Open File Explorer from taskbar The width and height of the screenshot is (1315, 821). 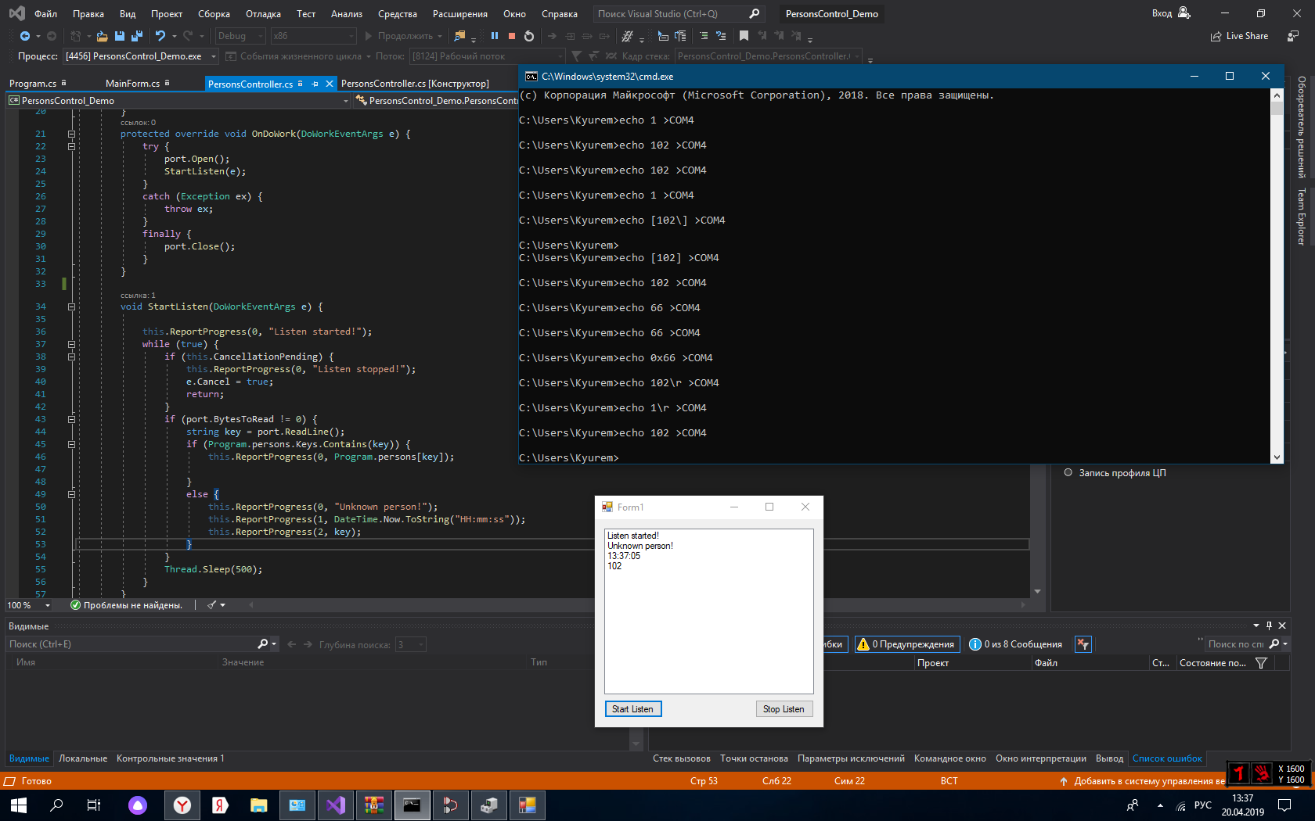pyautogui.click(x=259, y=805)
